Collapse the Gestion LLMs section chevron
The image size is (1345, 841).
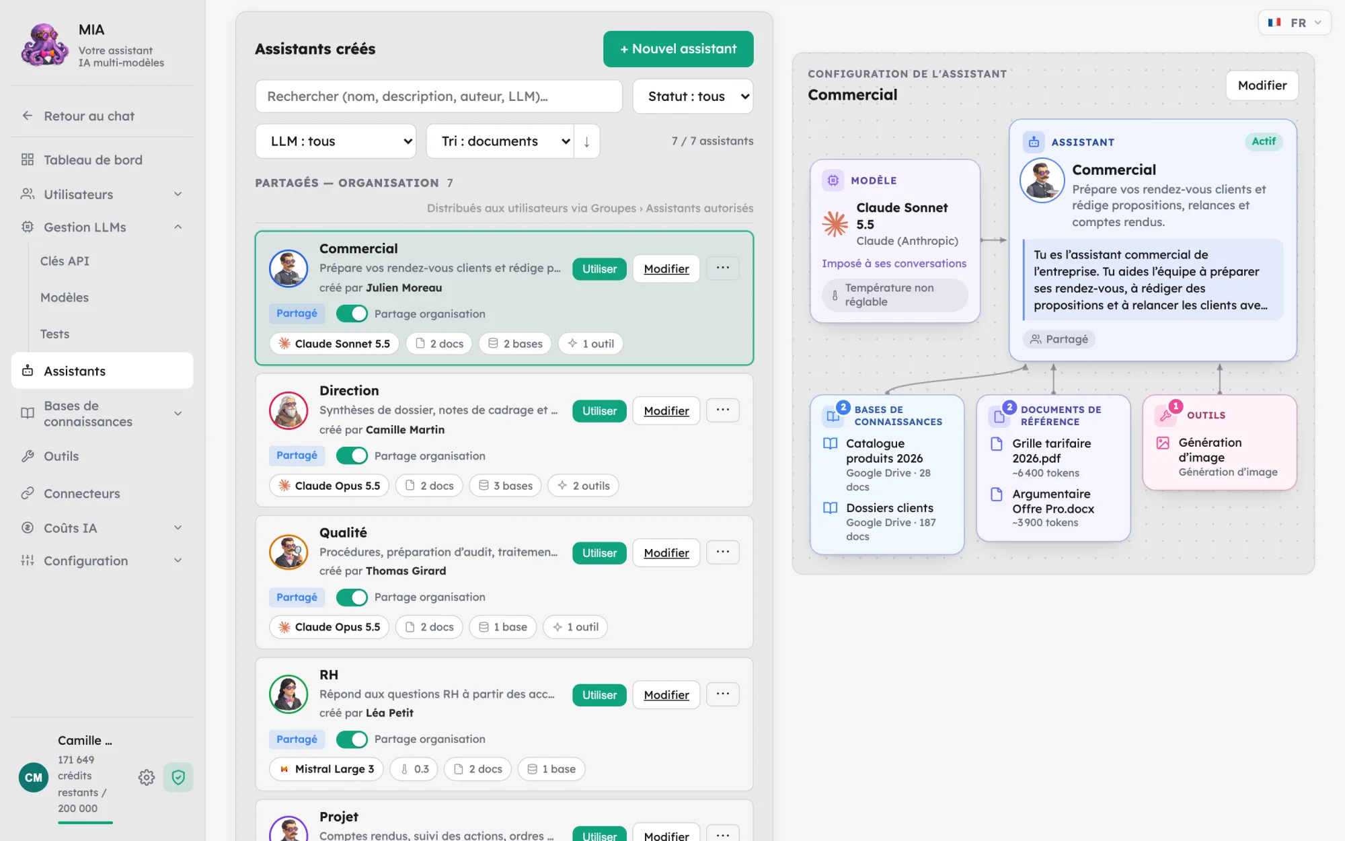(x=178, y=227)
